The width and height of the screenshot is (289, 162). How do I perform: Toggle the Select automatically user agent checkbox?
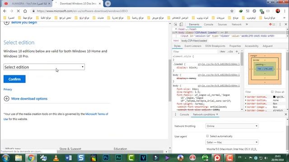point(207,136)
